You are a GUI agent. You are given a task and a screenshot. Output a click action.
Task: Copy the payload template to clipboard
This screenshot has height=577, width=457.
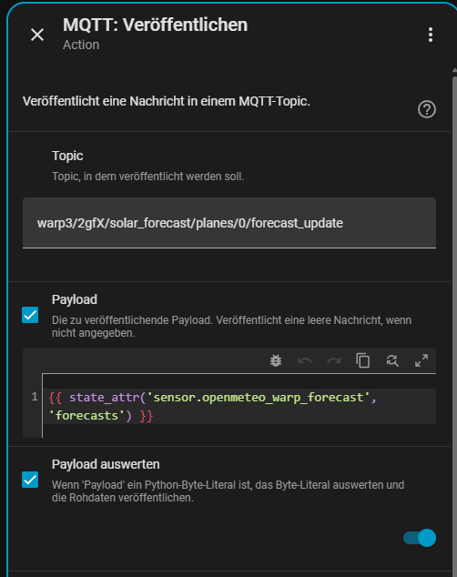coord(363,360)
